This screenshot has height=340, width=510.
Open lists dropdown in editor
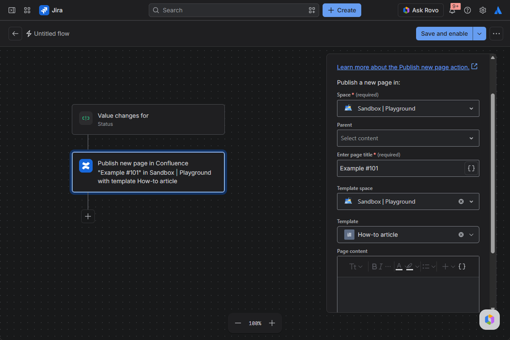(429, 266)
